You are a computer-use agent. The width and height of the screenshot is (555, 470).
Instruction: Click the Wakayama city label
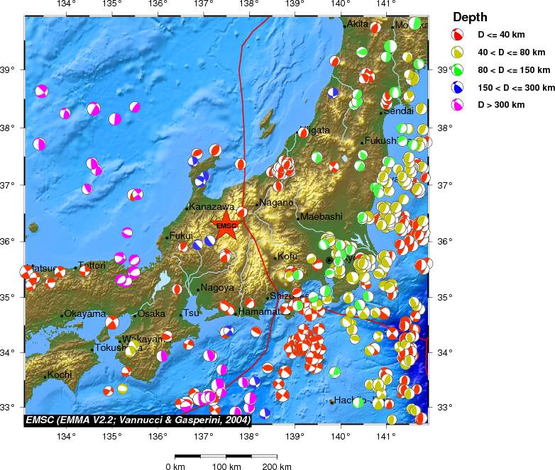pos(146,340)
